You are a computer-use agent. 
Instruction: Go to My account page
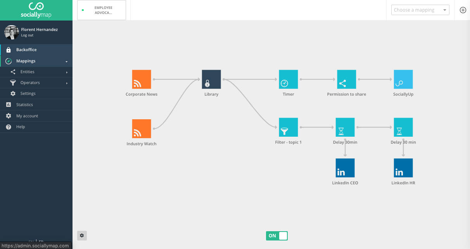pyautogui.click(x=27, y=116)
